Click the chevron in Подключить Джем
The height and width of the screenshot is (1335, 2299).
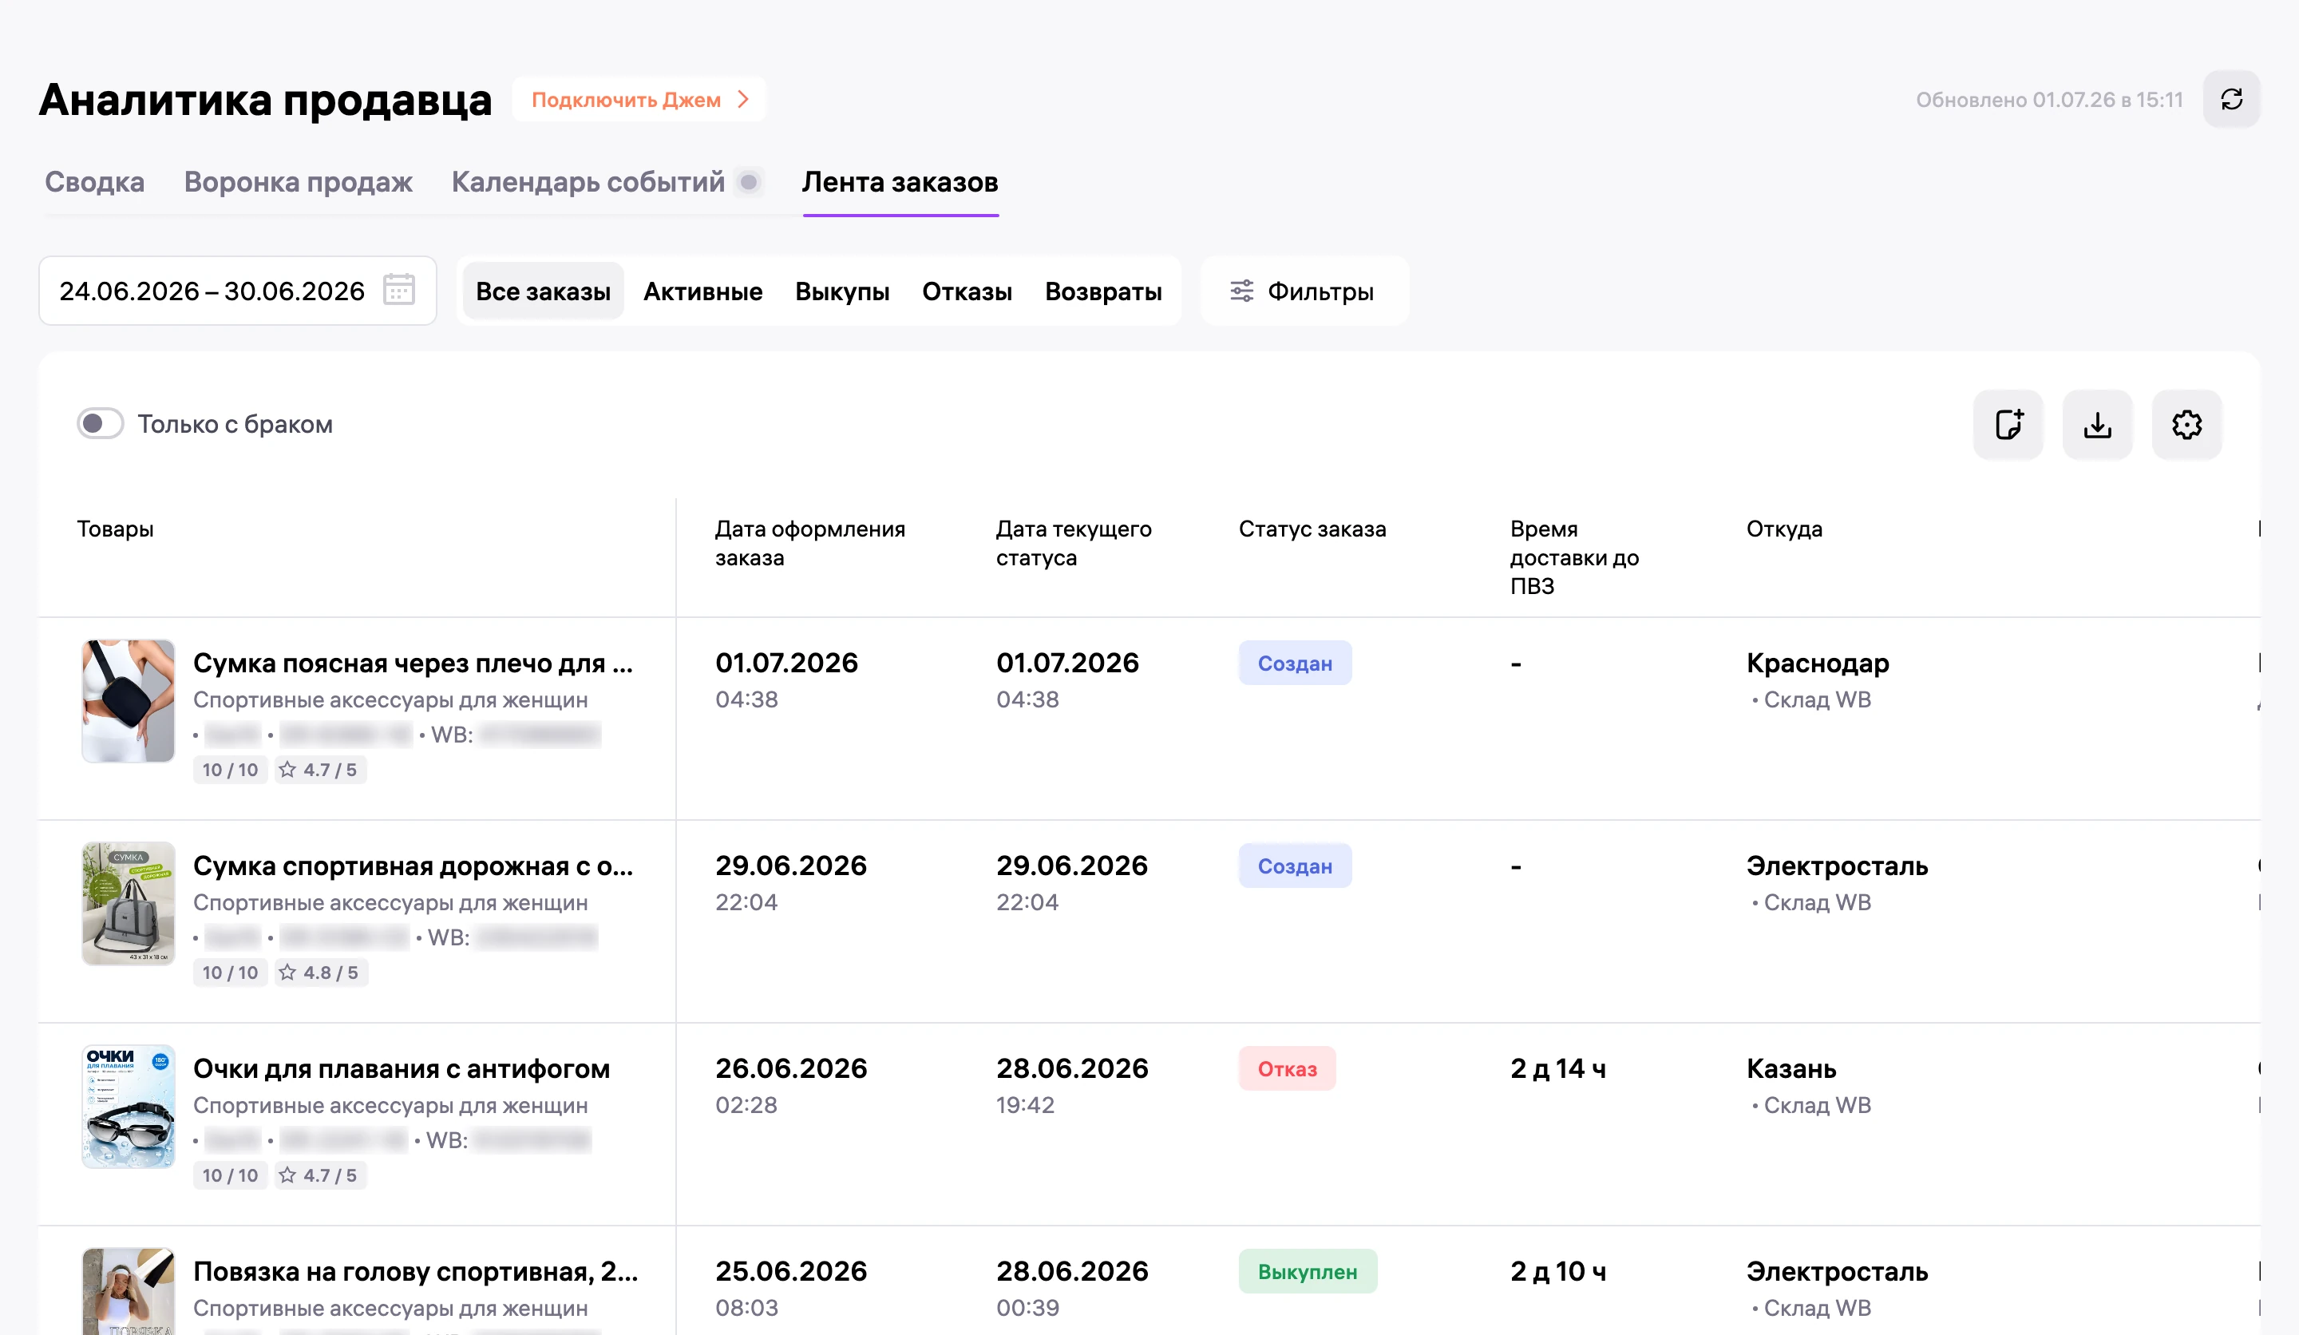coord(743,100)
